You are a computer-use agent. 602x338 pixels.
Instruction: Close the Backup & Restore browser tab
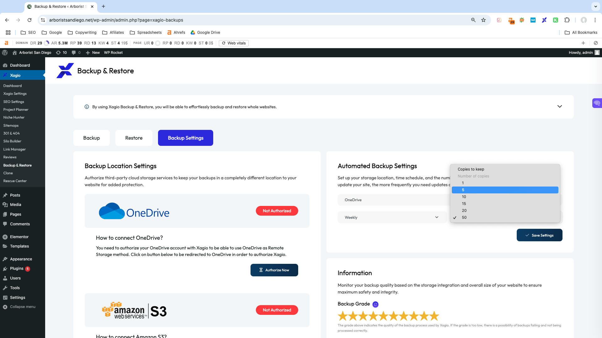(x=92, y=6)
